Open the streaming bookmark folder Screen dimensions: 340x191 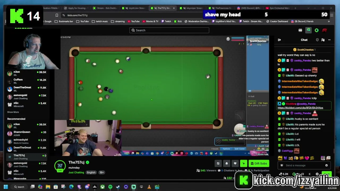pos(118,21)
